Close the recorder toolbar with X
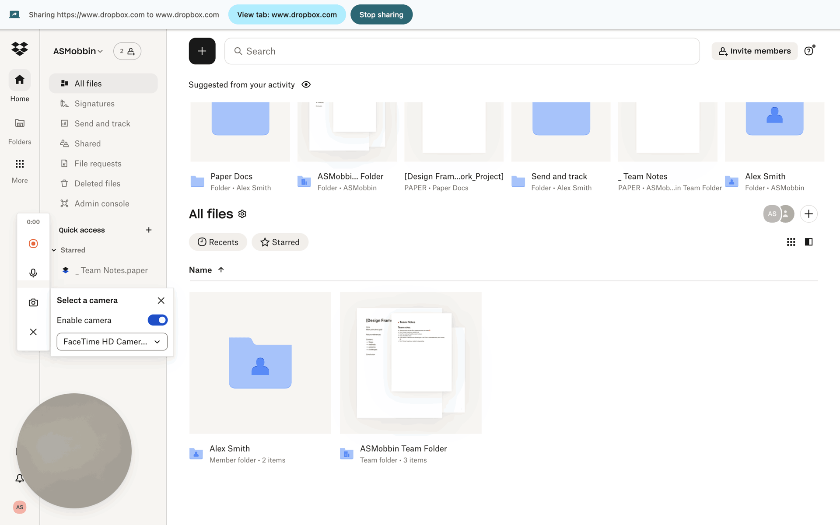840x525 pixels. click(x=33, y=332)
